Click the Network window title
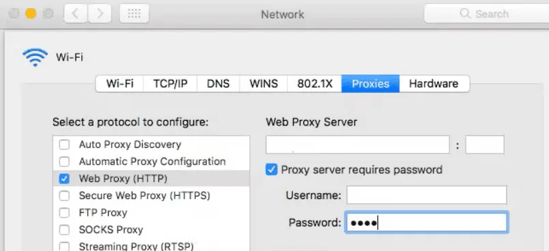The image size is (549, 251). pyautogui.click(x=283, y=14)
